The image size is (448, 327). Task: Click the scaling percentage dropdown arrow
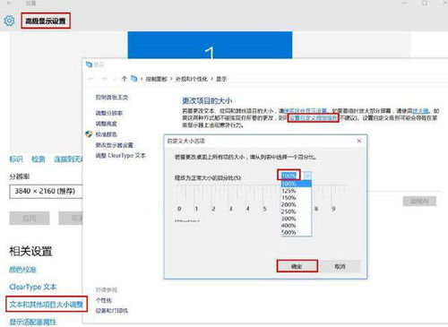point(307,176)
